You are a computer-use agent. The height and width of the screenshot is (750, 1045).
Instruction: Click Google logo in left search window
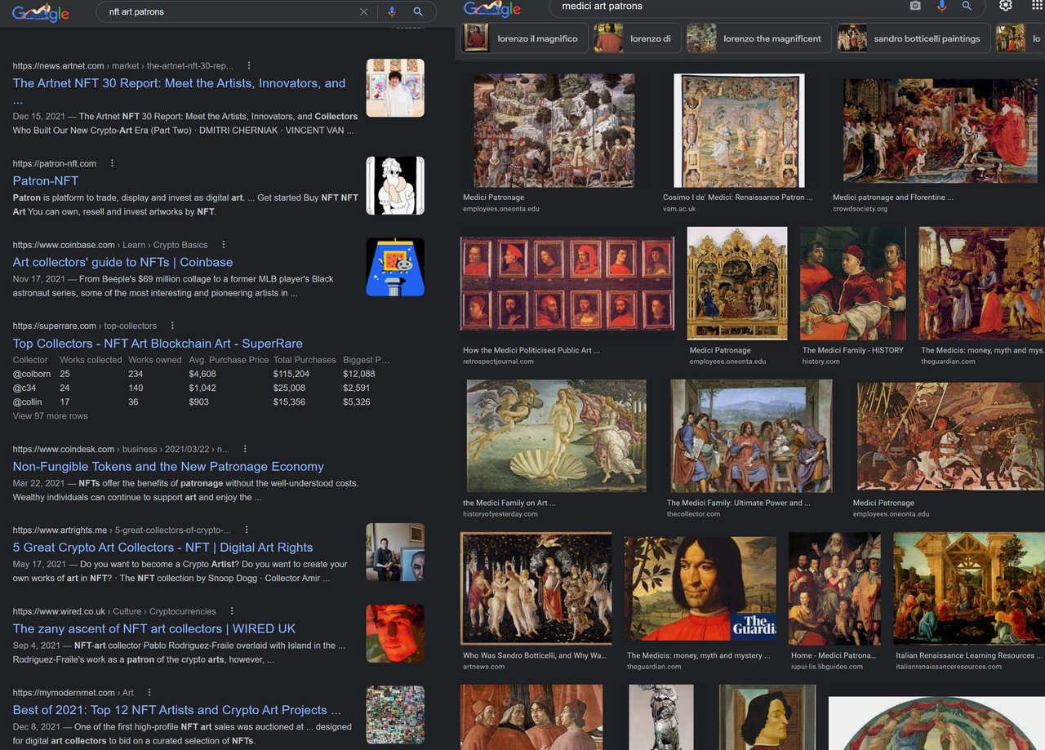coord(41,13)
